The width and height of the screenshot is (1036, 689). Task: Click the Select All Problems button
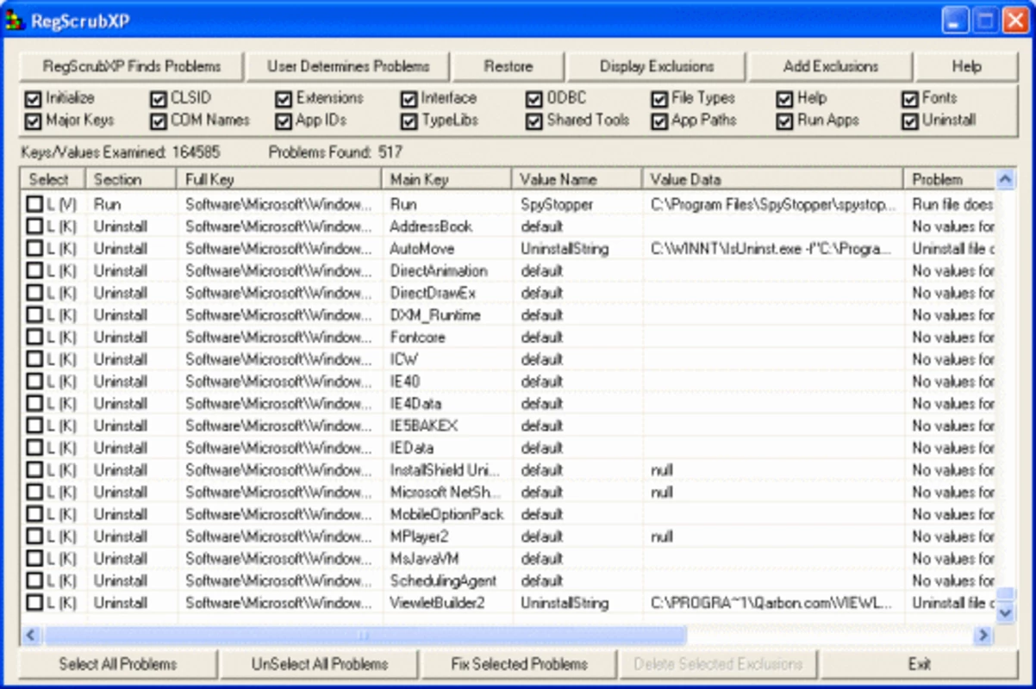118,664
